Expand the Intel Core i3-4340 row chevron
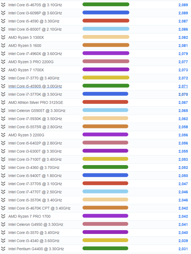 tap(3, 241)
